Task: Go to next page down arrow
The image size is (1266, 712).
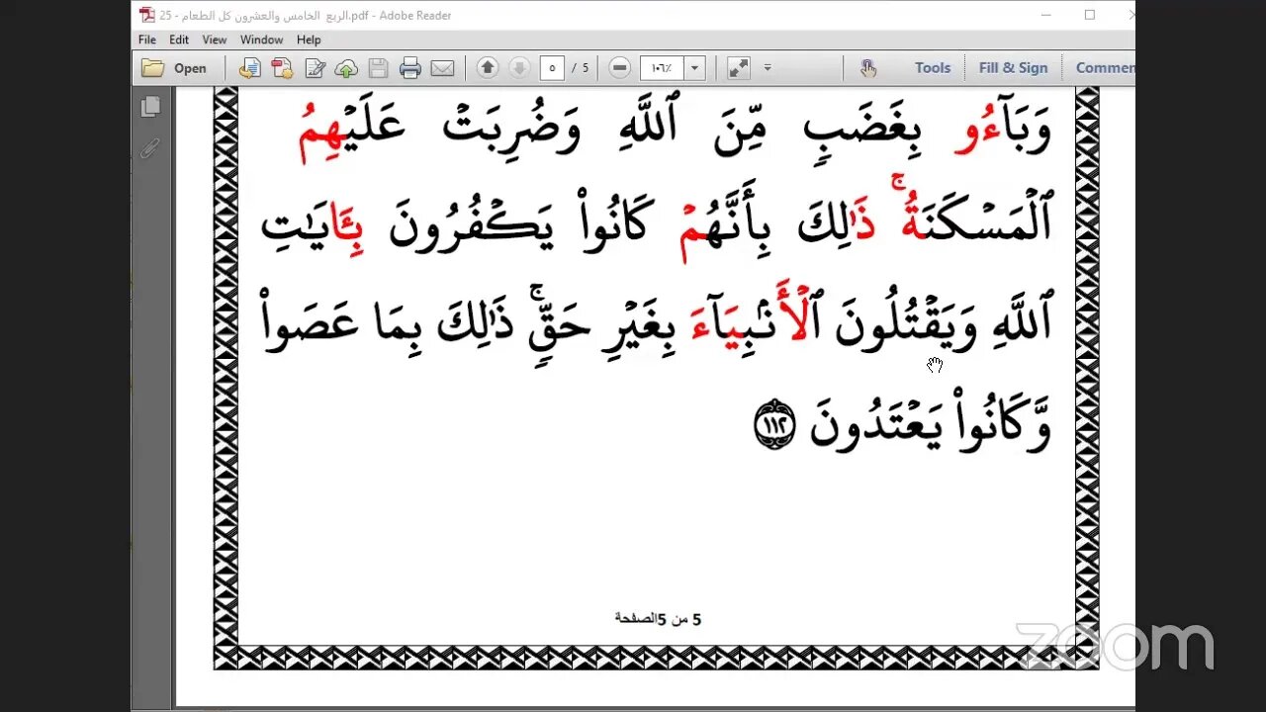Action: (519, 67)
